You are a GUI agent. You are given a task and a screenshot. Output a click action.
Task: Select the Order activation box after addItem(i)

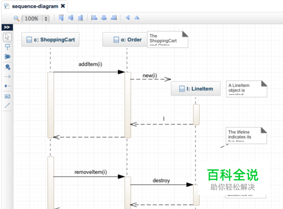pyautogui.click(x=128, y=105)
